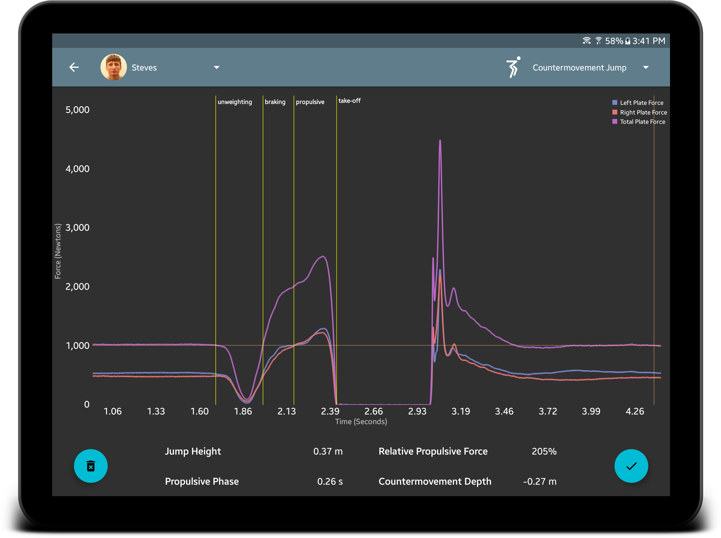Screen dimensions: 721x538
Task: Click the propulsive phase marker label
Action: pyautogui.click(x=310, y=102)
